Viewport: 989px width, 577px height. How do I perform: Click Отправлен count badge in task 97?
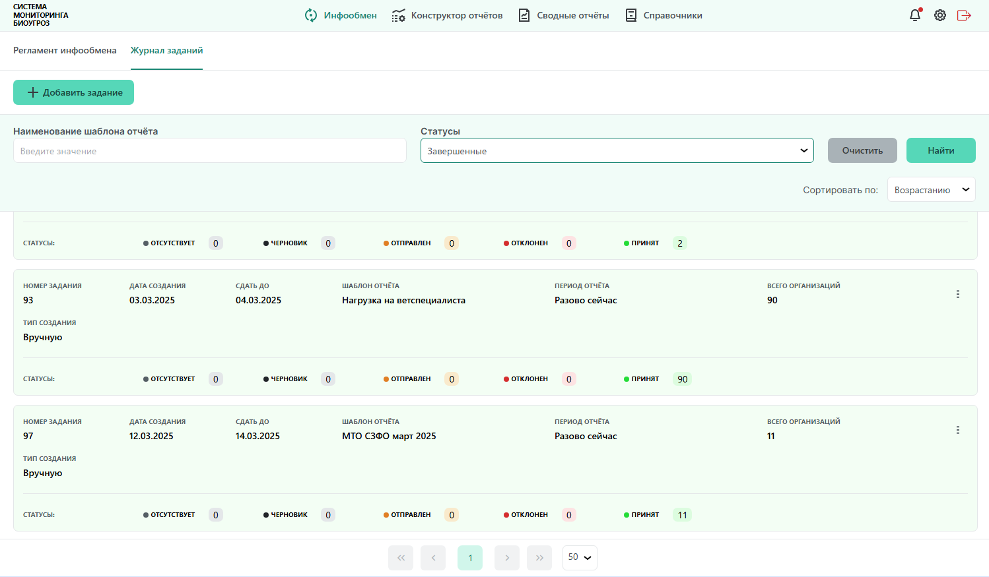[x=452, y=515]
